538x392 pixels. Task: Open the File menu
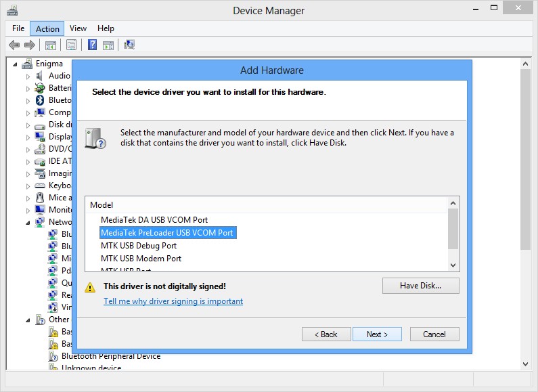pos(18,28)
